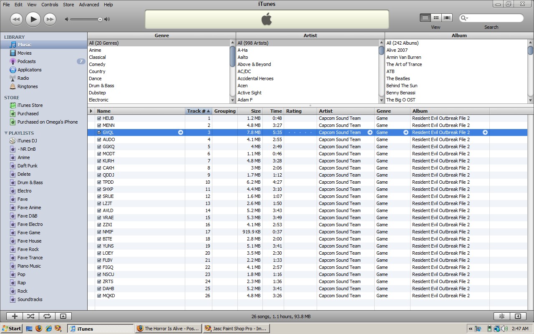
Task: Click the search field magnifier dropdown
Action: 464,18
